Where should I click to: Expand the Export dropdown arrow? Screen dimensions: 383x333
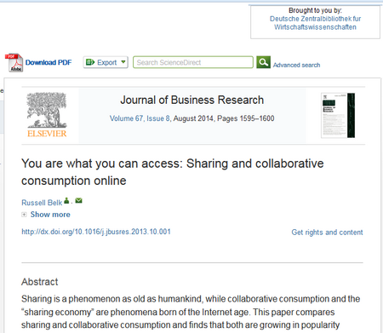123,62
